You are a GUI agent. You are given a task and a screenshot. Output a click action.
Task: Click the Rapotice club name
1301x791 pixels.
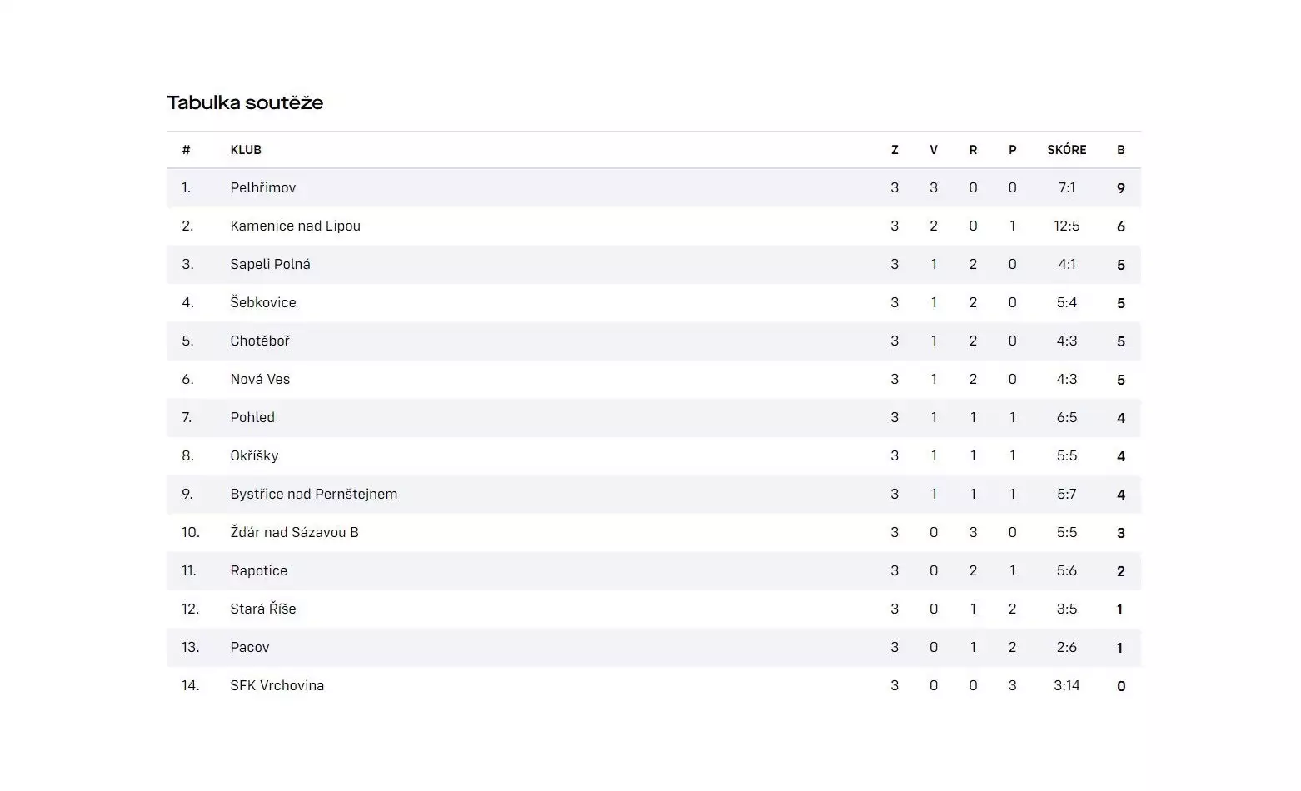coord(258,570)
